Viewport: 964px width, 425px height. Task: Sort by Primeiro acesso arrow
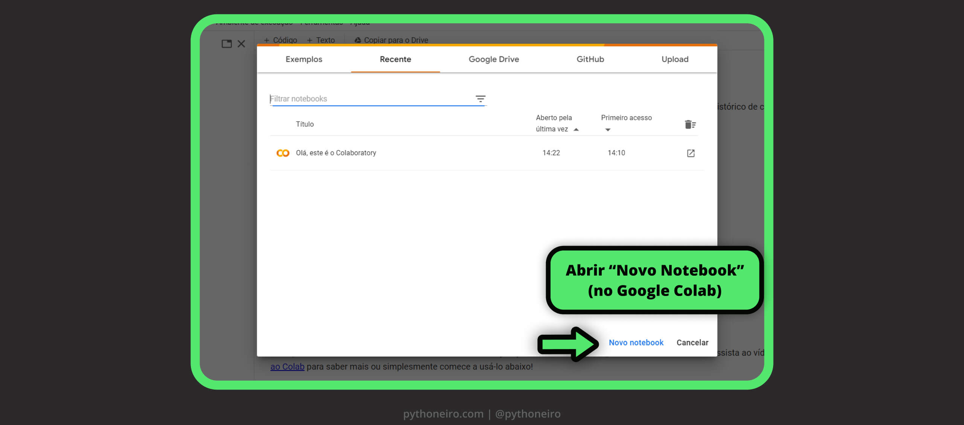[x=607, y=130]
